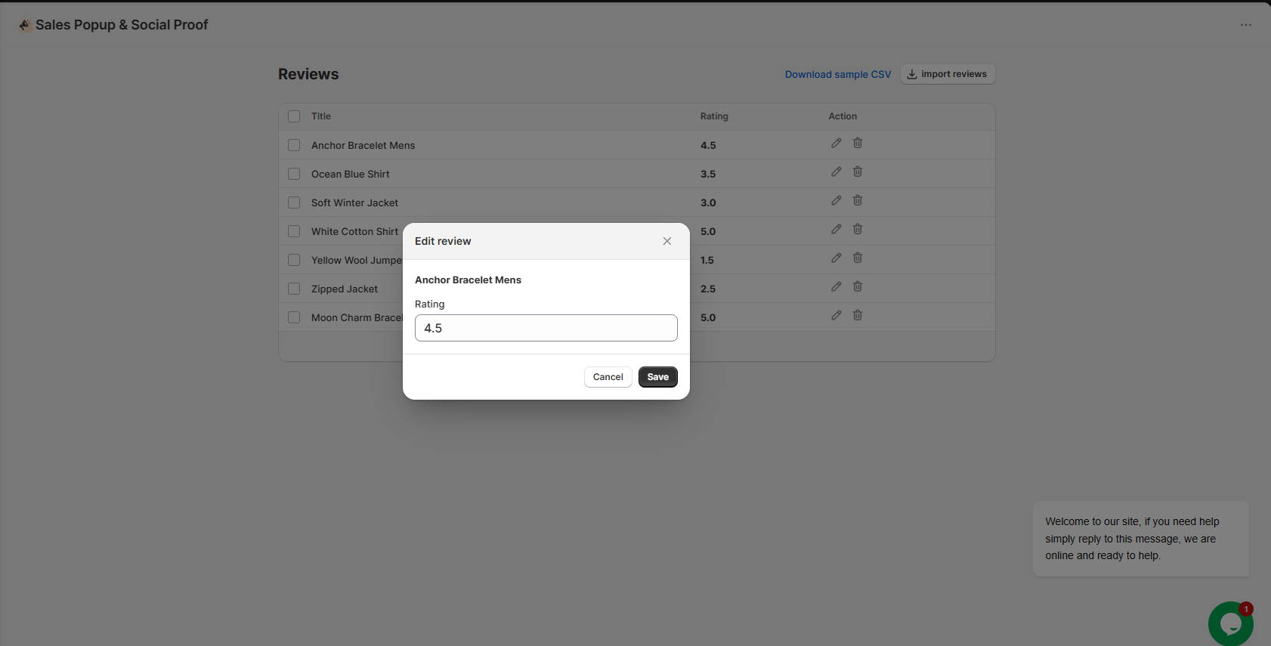Edit the Soft Winter Jacket review
This screenshot has height=646, width=1271.
click(x=836, y=201)
